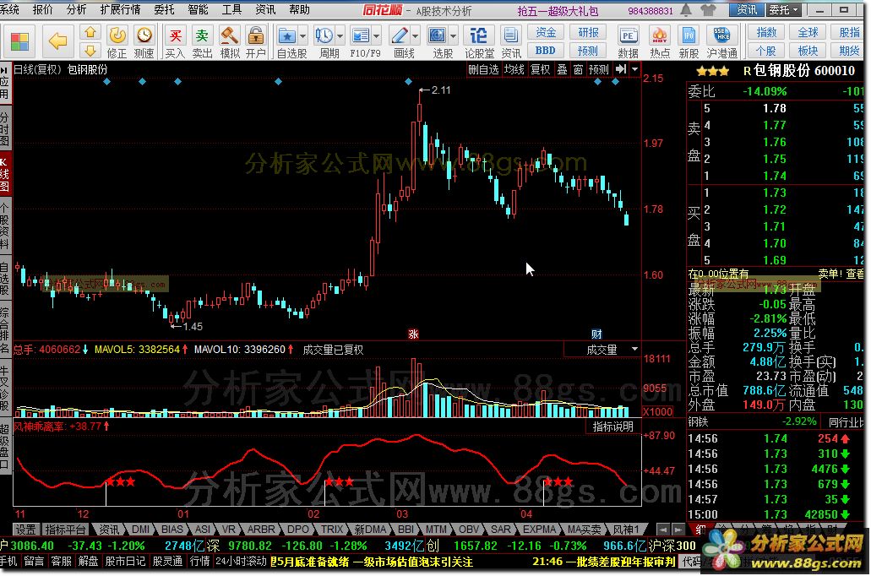Viewport: 871px width, 576px height.
Task: Open 指标平台 below the chart
Action: tap(66, 530)
